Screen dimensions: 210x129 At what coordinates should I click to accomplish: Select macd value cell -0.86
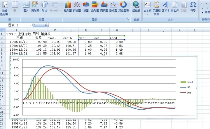point(117,123)
